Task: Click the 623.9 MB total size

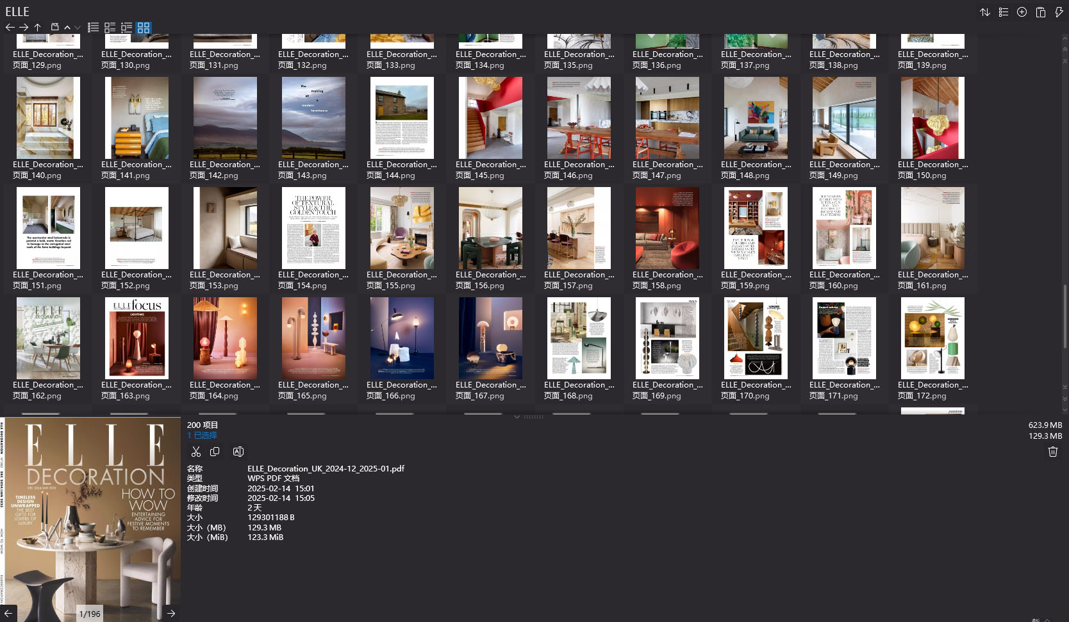Action: (x=1045, y=425)
